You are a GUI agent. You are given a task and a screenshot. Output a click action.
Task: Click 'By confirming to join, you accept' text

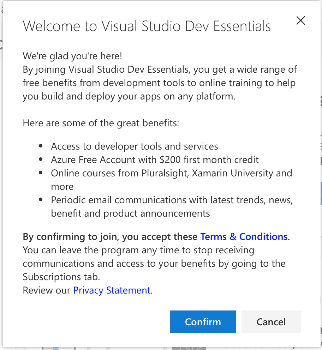110,237
